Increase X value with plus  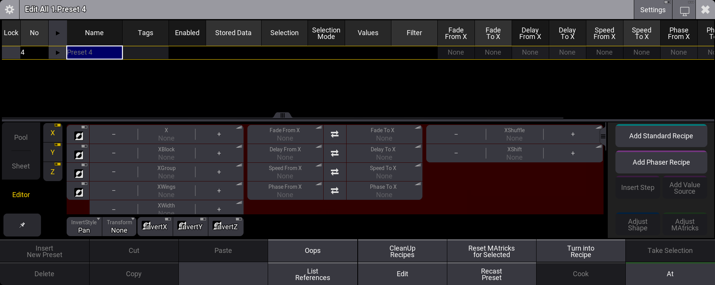[219, 134]
